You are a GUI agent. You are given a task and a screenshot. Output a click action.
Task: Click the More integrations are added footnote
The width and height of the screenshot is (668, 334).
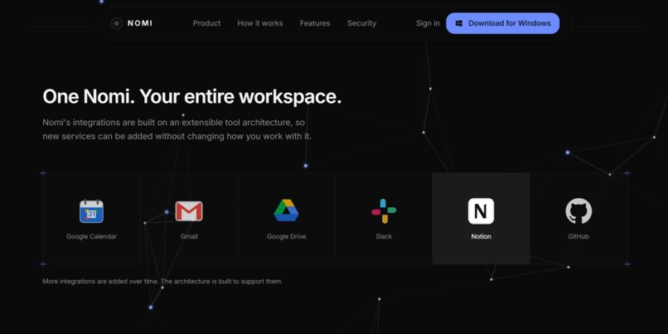tap(162, 282)
